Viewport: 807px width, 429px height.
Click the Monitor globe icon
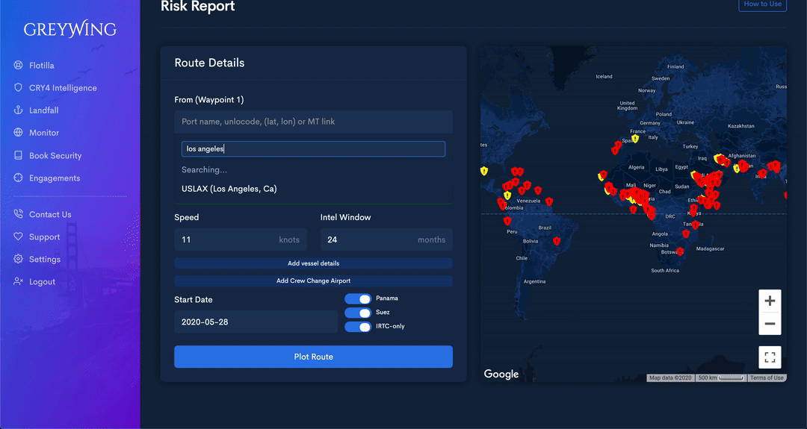point(18,133)
